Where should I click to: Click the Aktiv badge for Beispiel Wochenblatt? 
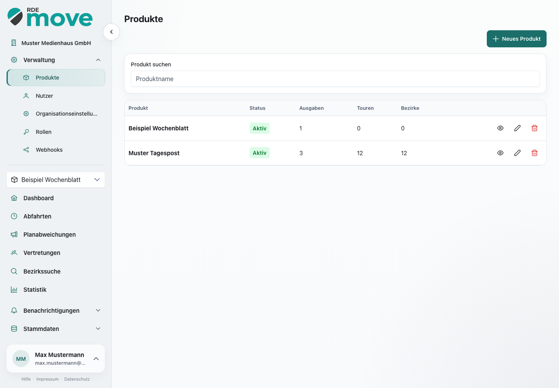point(260,128)
